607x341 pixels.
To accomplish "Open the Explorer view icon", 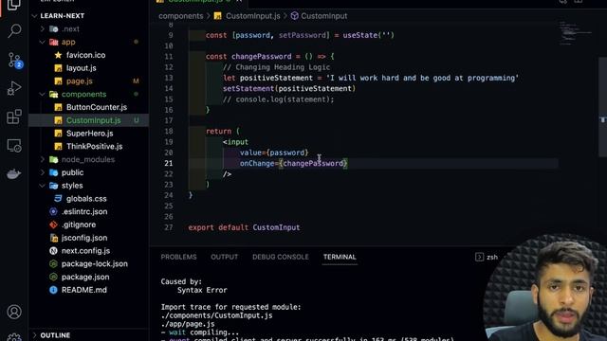I will coord(14,5).
